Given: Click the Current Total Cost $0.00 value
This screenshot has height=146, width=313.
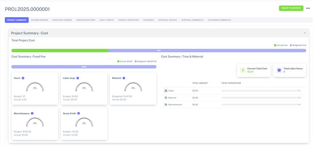Looking at the screenshot, I should tap(250, 72).
